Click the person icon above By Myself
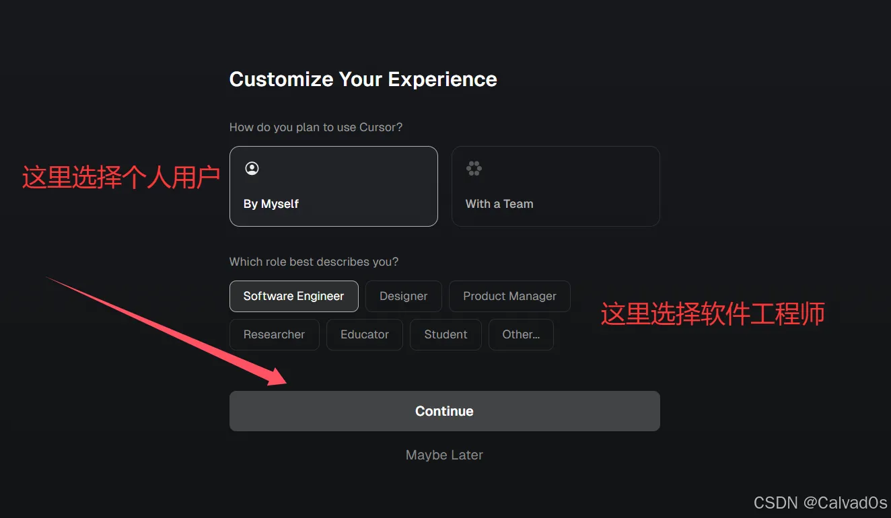Image resolution: width=891 pixels, height=518 pixels. (x=252, y=168)
